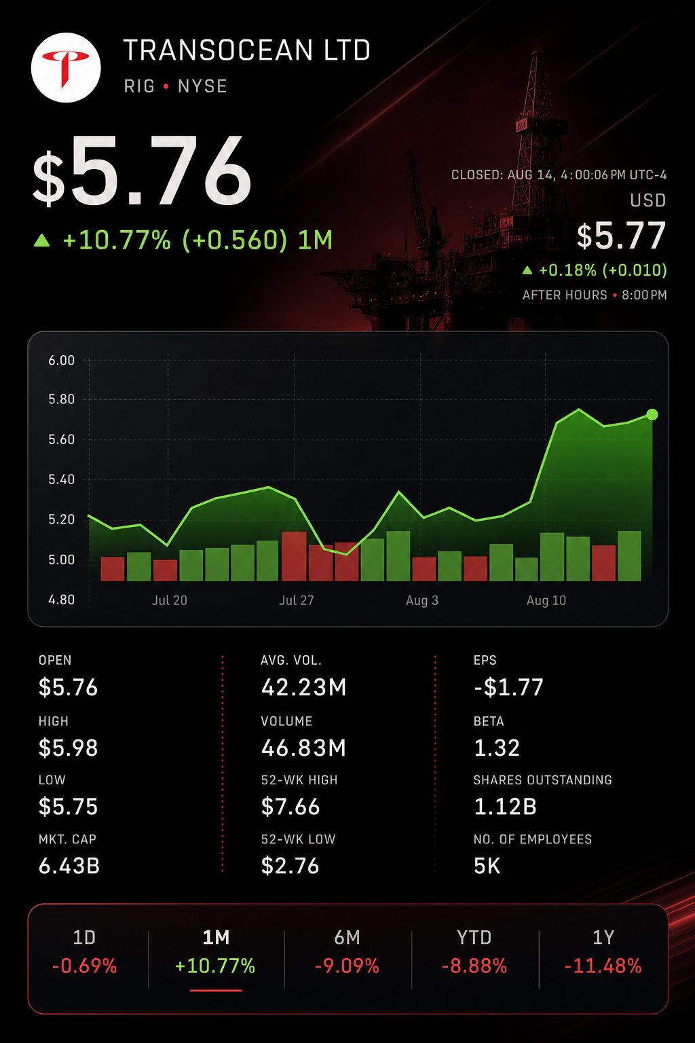The image size is (695, 1043).
Task: Click the 4.80 price axis label
Action: pos(62,600)
